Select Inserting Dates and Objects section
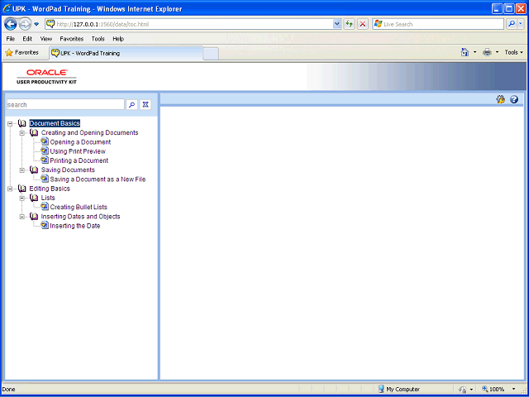This screenshot has height=397, width=529. pos(81,217)
